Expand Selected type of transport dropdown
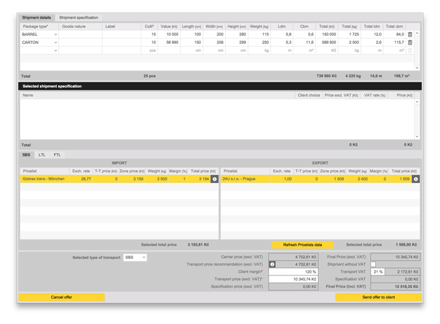Viewport: 440px width, 324px height. tap(135, 257)
